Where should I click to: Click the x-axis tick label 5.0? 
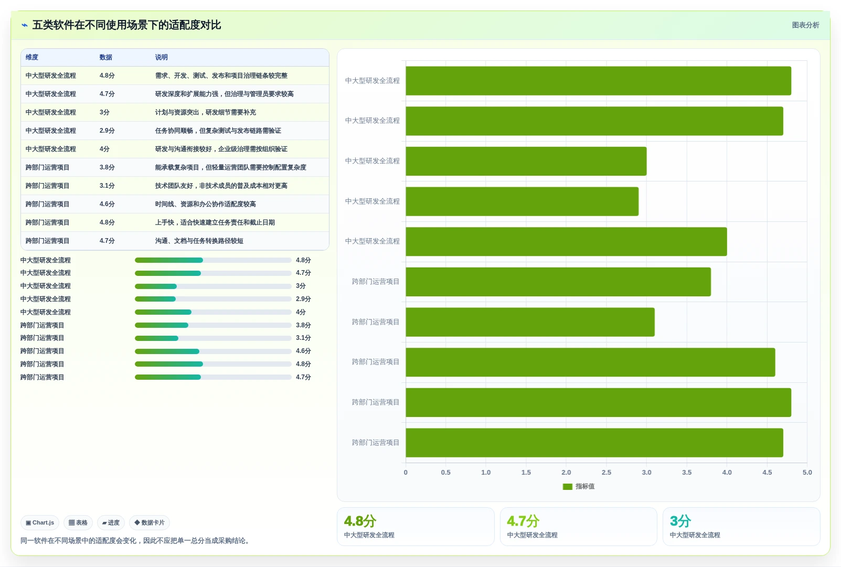pos(807,473)
